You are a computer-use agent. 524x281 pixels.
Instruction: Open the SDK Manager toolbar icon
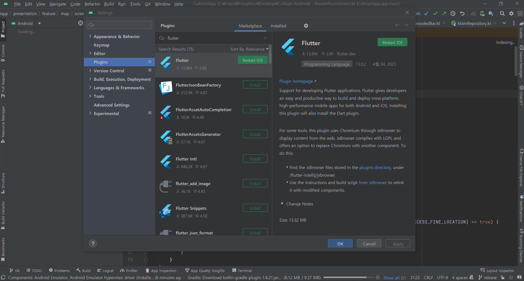(491, 13)
